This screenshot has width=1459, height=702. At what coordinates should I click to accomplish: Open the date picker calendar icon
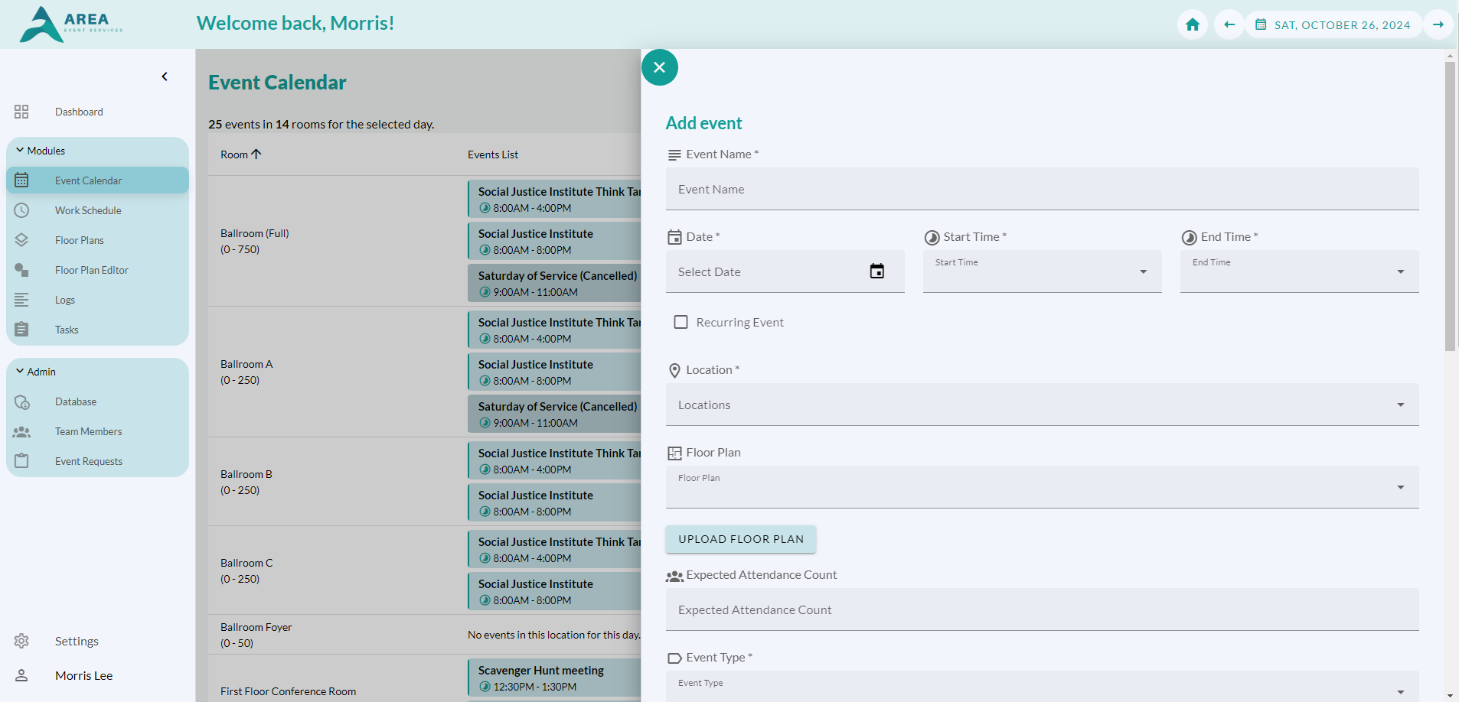tap(876, 271)
